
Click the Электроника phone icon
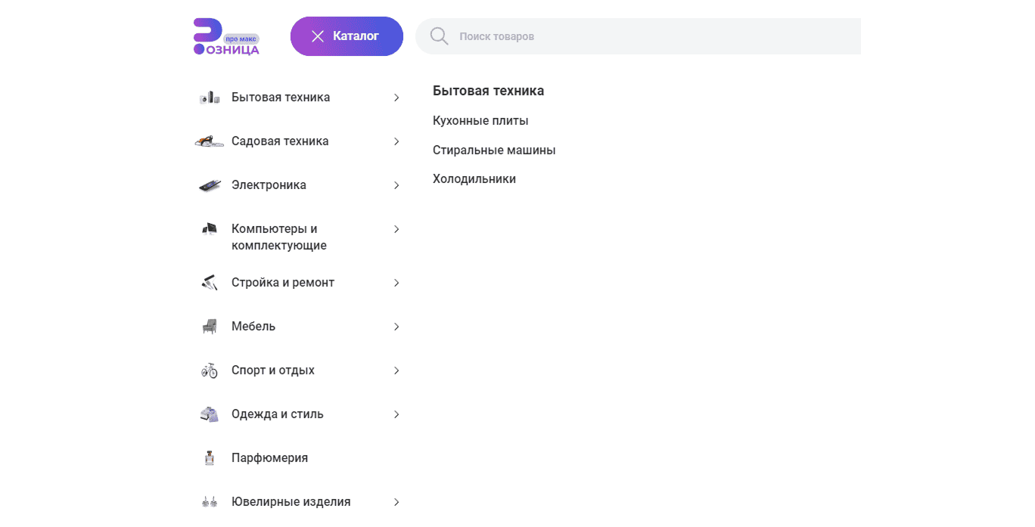pyautogui.click(x=210, y=185)
